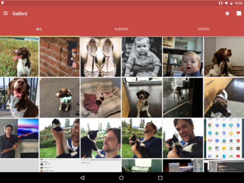Open photo of man pointing at TV
The width and height of the screenshot is (244, 183).
coord(19,138)
